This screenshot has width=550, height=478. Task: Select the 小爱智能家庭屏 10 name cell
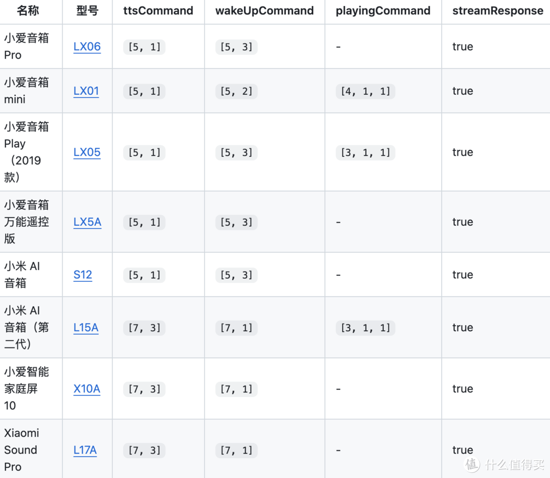click(26, 389)
